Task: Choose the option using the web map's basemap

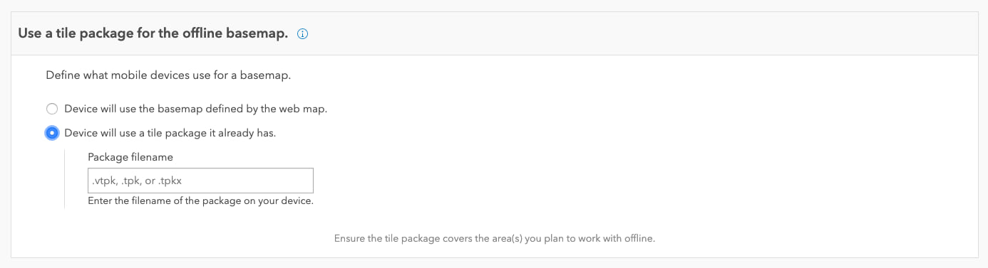Action: pyautogui.click(x=51, y=109)
